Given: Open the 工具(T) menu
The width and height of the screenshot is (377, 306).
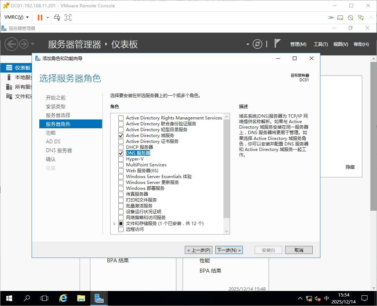Looking at the screenshot, I should (320, 44).
